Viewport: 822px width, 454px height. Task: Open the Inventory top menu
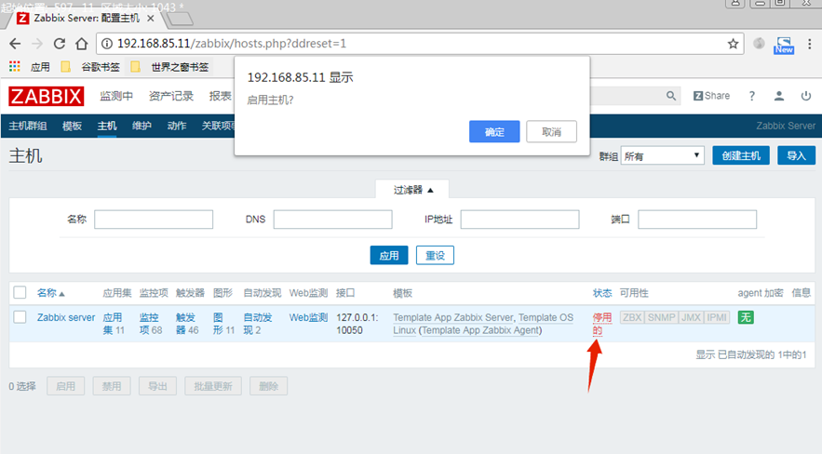click(171, 96)
